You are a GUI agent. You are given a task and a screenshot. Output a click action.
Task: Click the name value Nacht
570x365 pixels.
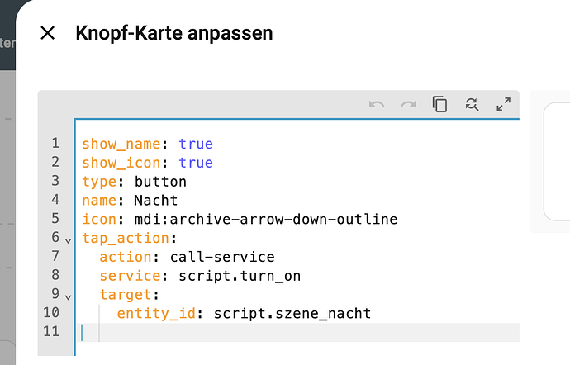click(156, 200)
